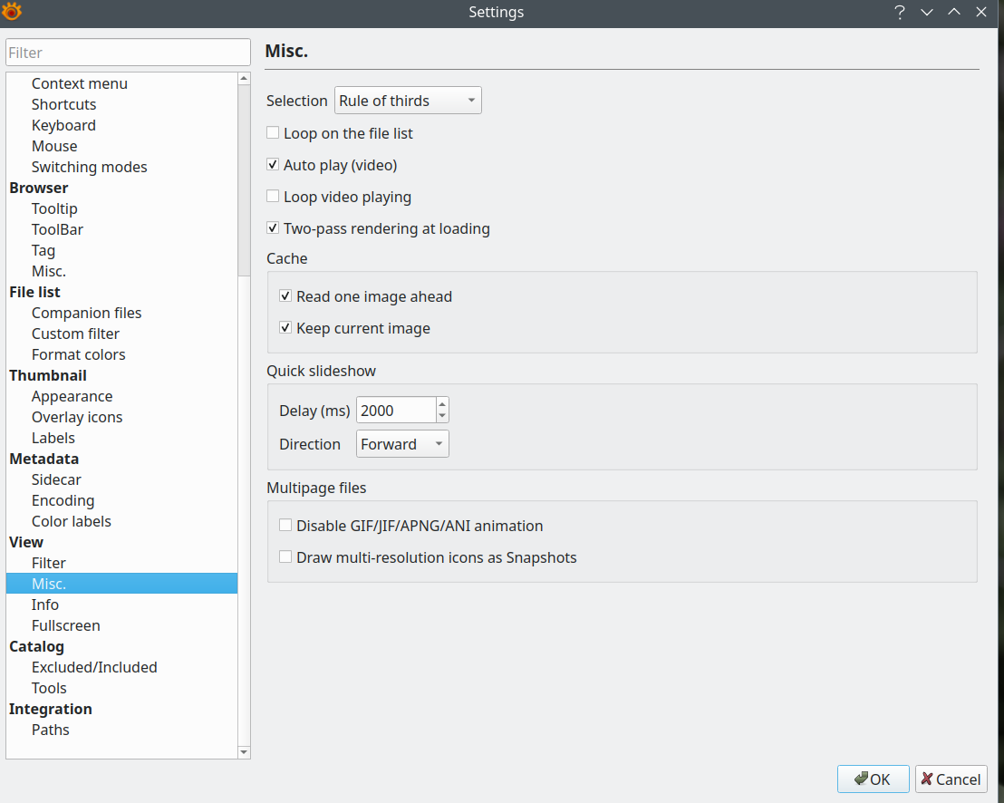Click the XnView app icon in title bar
The height and width of the screenshot is (803, 1004).
(12, 12)
